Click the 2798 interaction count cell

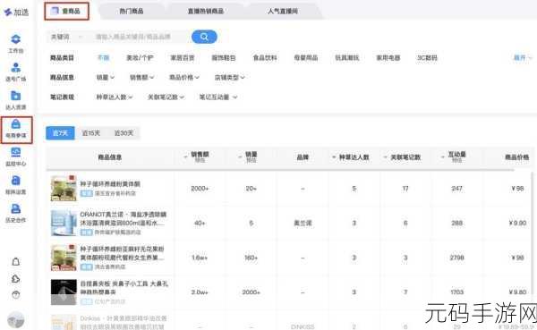[456, 258]
